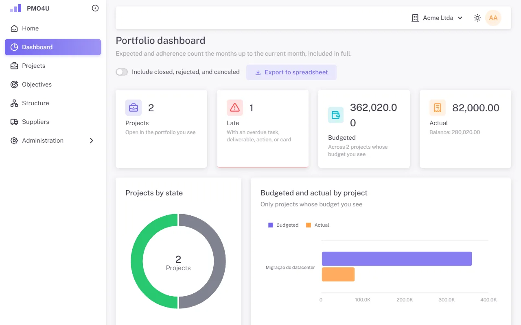Click the Projects briefcase icon in sidebar
The width and height of the screenshot is (521, 325).
[14, 66]
